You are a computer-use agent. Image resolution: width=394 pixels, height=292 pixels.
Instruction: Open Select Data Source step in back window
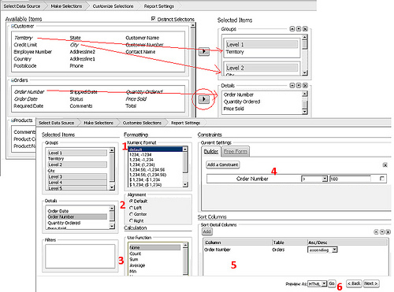[22, 6]
